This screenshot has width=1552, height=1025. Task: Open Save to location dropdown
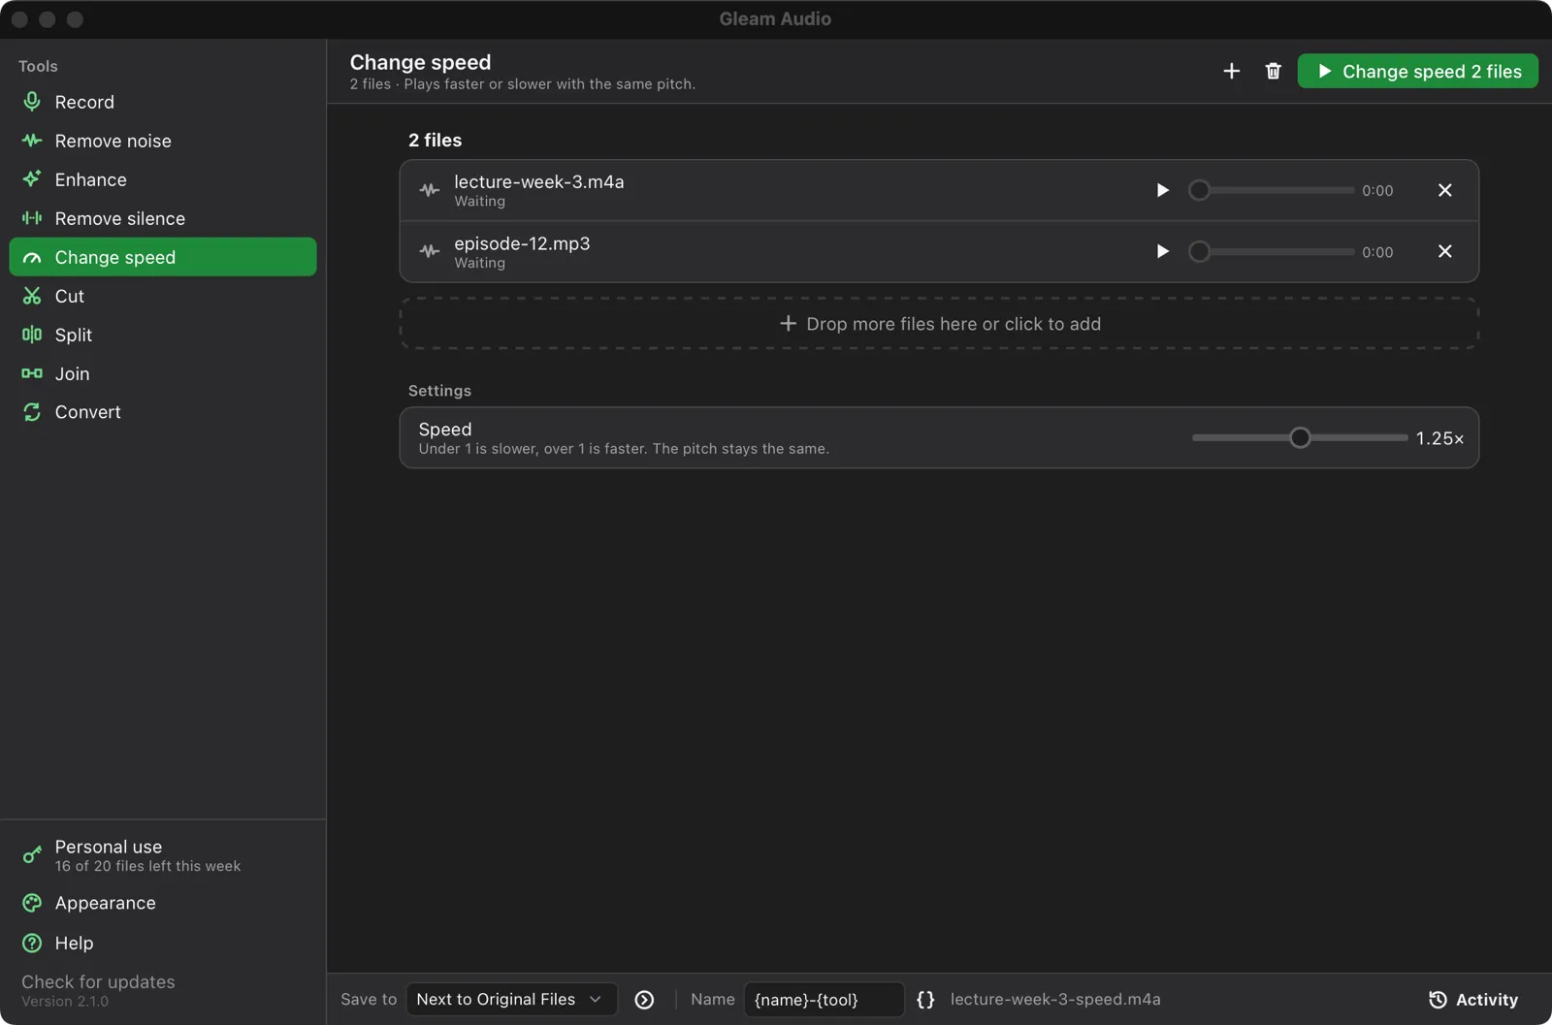click(x=511, y=1000)
